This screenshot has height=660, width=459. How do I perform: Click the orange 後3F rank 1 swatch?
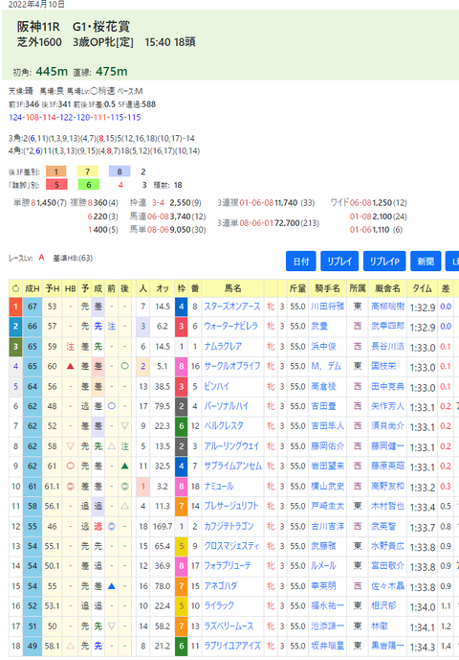pyautogui.click(x=55, y=171)
